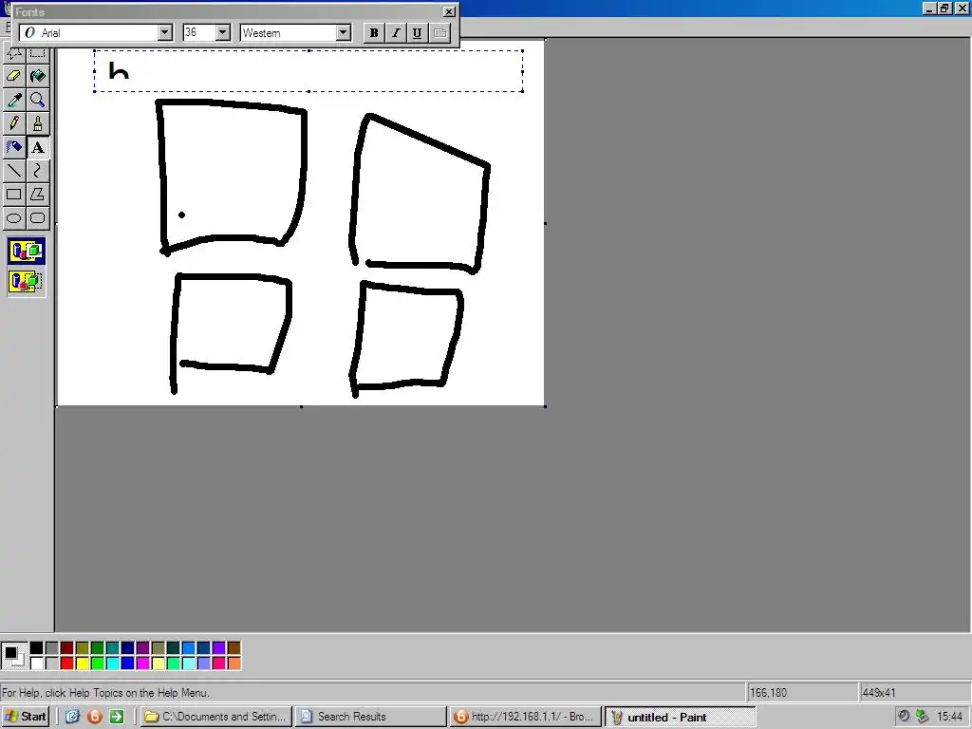Click the untitled - Paint taskbar button
The image size is (972, 729).
click(x=680, y=718)
